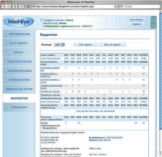Open the DOKUMENT menu item
This screenshot has height=157, width=162.
[x=19, y=107]
